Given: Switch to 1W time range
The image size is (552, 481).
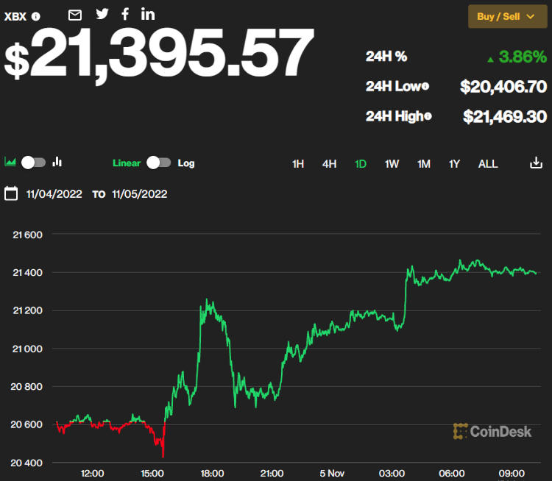Looking at the screenshot, I should [392, 163].
